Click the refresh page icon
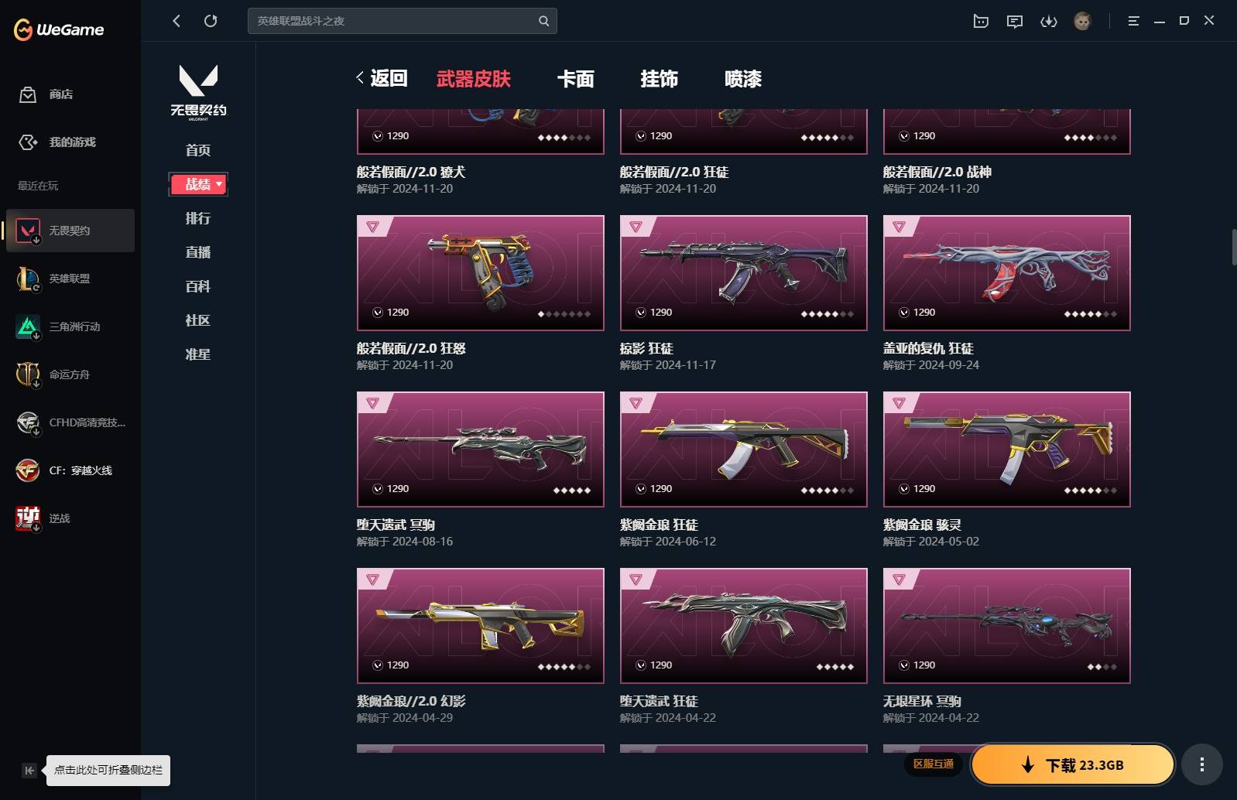The width and height of the screenshot is (1237, 800). tap(211, 21)
